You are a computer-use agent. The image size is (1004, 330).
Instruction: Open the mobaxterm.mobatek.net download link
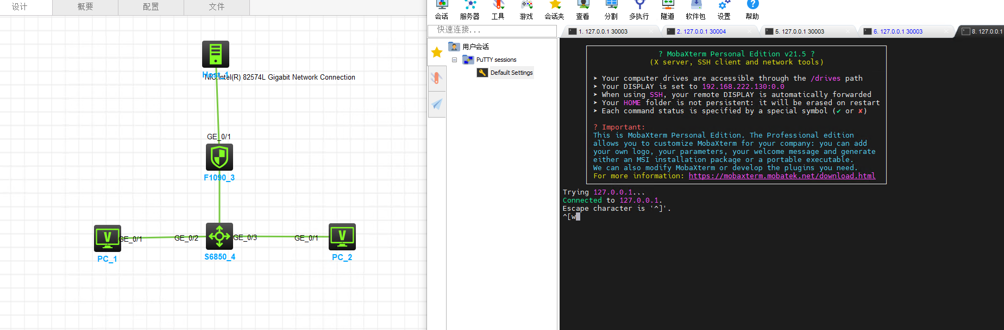click(782, 176)
